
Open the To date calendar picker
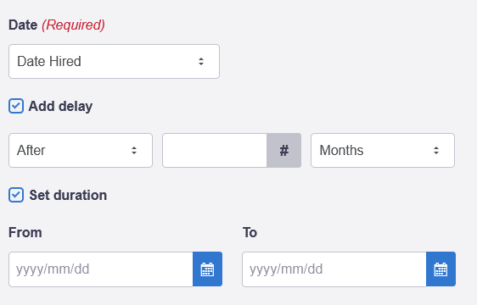click(441, 269)
